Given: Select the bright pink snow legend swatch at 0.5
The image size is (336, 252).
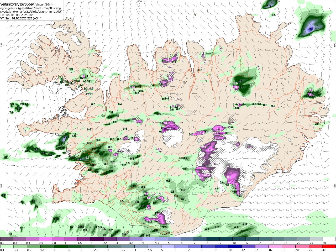Looking at the screenshot, I should 45,239.
